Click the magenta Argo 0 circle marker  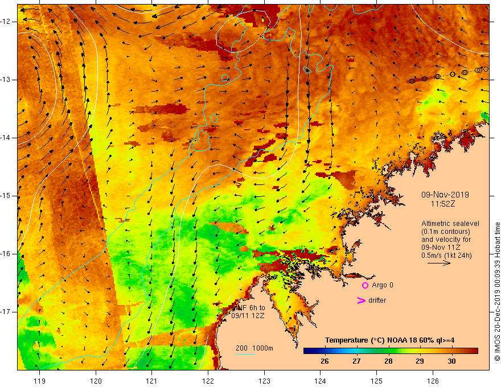tap(365, 285)
